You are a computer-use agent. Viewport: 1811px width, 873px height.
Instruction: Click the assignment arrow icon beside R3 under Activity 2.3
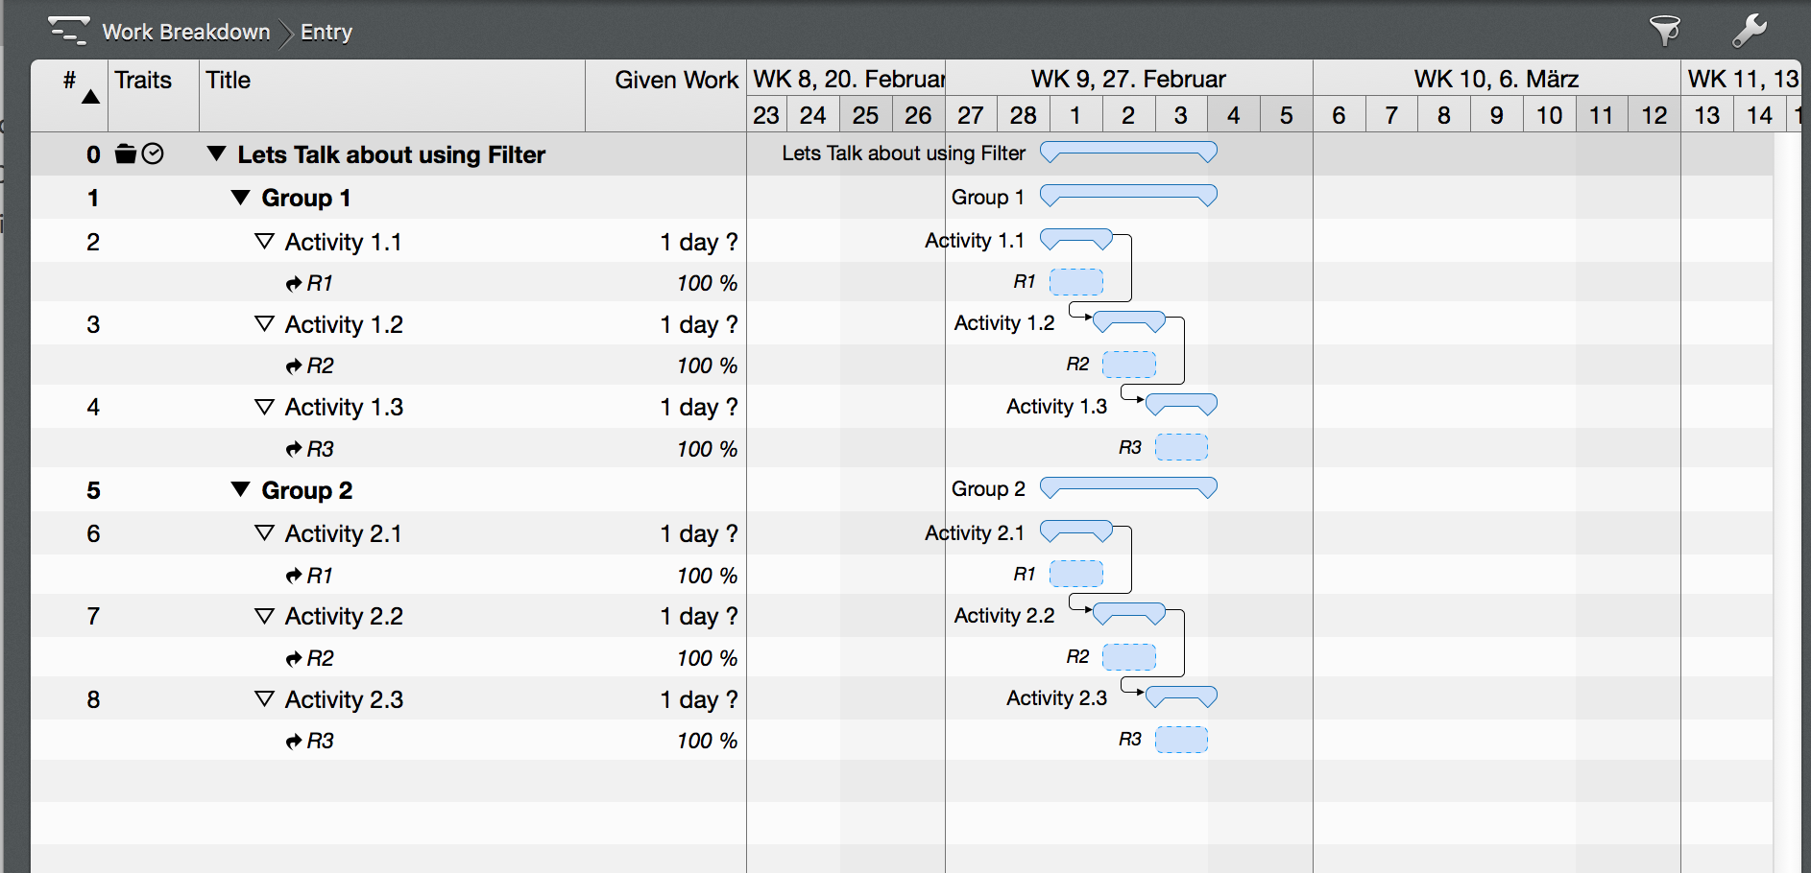(x=293, y=740)
